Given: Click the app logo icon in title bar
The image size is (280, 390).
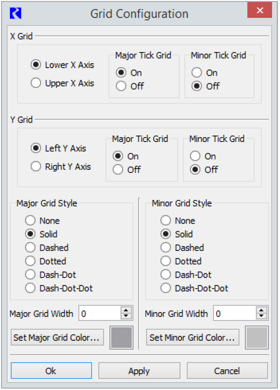Looking at the screenshot, I should coord(16,13).
